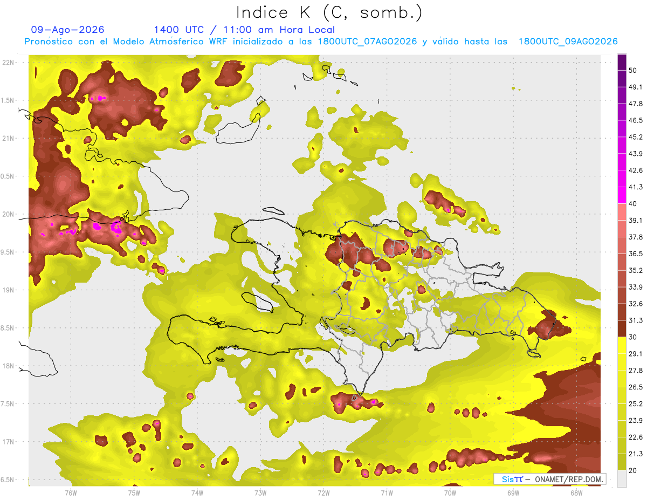Click the longitude axis label "68W"
Image resolution: width=647 pixels, height=500 pixels.
576,492
